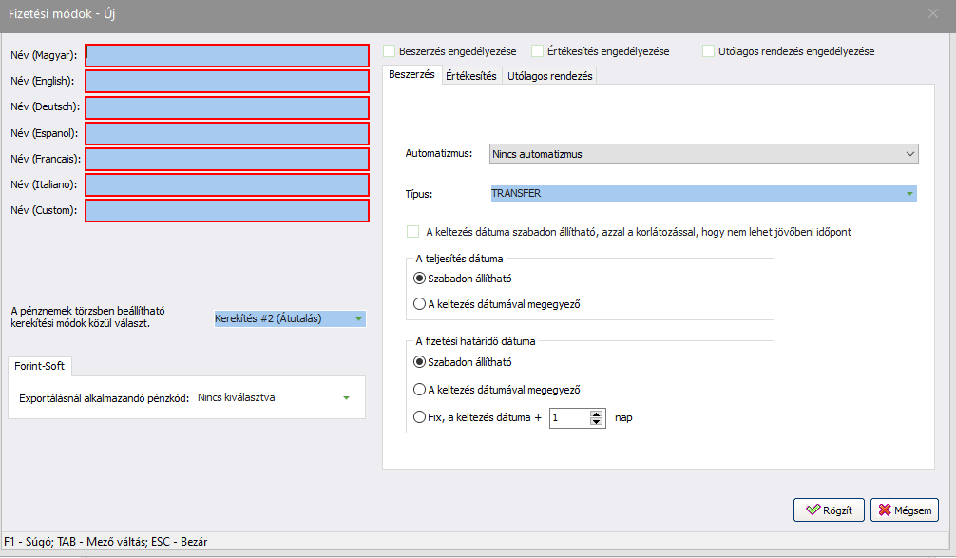Focus the Név (English) text field
Image resolution: width=956 pixels, height=558 pixels.
226,82
